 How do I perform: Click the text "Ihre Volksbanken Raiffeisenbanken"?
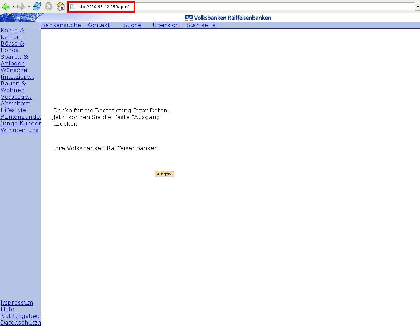(106, 148)
